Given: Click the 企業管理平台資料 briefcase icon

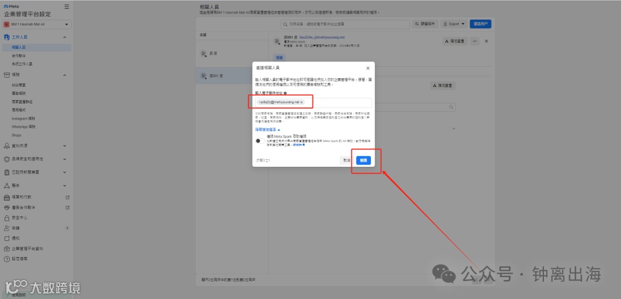Looking at the screenshot, I should [x=6, y=249].
